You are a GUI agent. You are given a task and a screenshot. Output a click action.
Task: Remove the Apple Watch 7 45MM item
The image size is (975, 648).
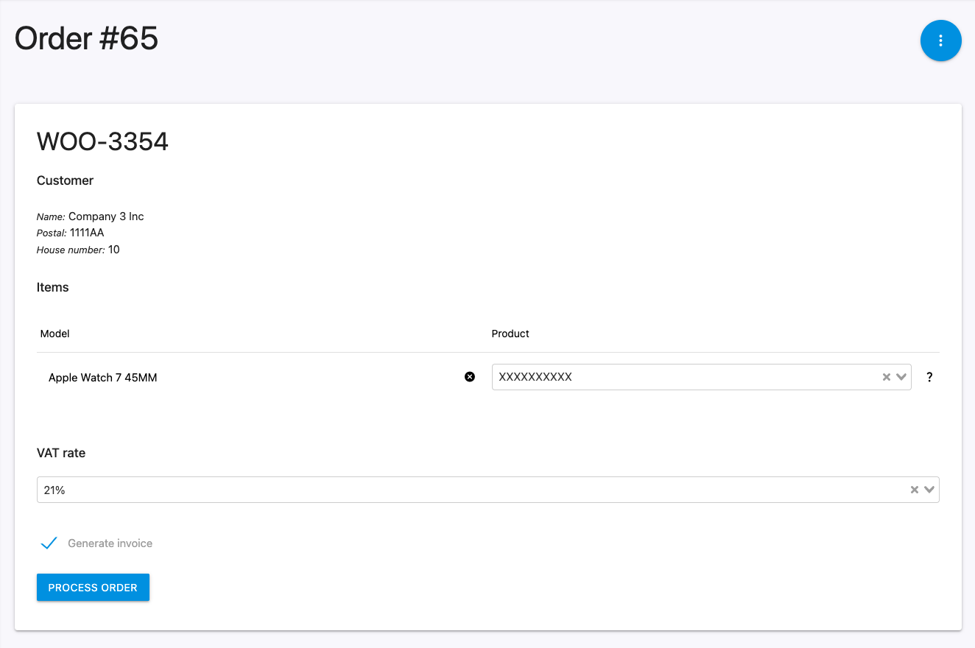[x=470, y=377]
